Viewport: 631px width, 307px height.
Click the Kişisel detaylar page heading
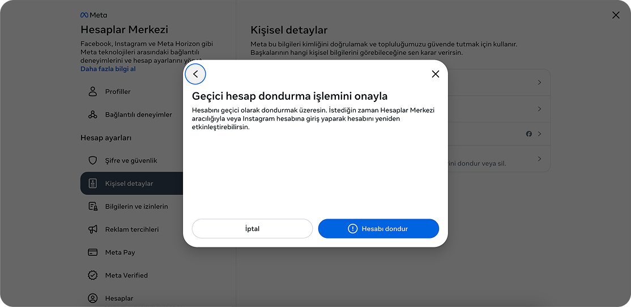click(x=289, y=30)
